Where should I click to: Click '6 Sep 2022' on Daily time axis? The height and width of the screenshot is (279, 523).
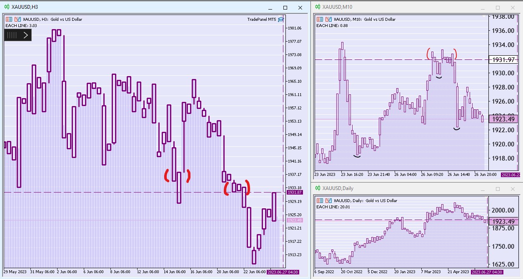pos(325,272)
